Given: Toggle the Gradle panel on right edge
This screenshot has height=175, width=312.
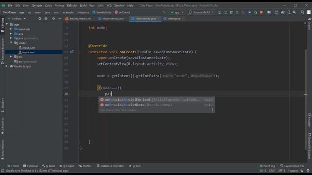Looking at the screenshot, I should [x=309, y=24].
